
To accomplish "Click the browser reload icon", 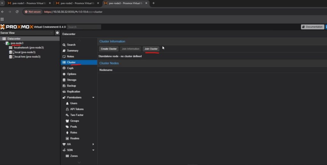I will pyautogui.click(x=17, y=12).
